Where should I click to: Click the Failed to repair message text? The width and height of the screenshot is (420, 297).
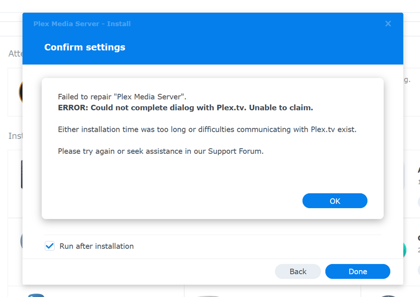point(122,97)
